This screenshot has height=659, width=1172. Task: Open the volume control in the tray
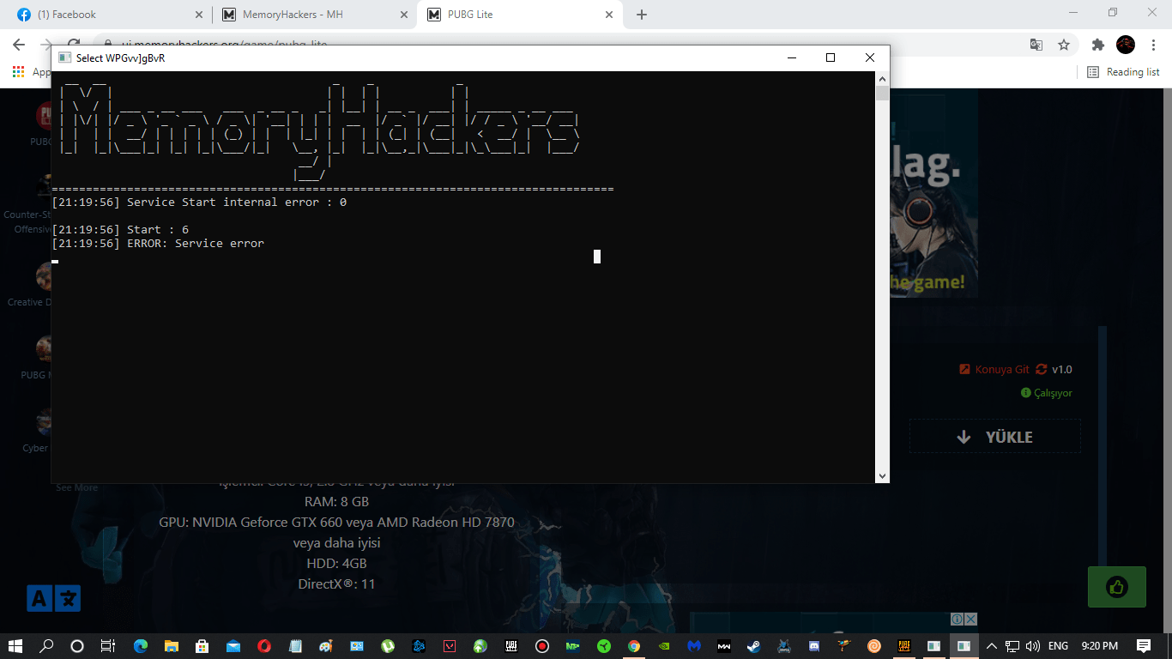click(1032, 646)
